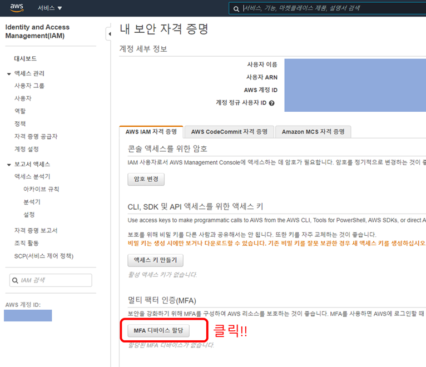The height and width of the screenshot is (367, 426).
Task: Click the MFA 디바이스 할당 button
Action: (158, 331)
